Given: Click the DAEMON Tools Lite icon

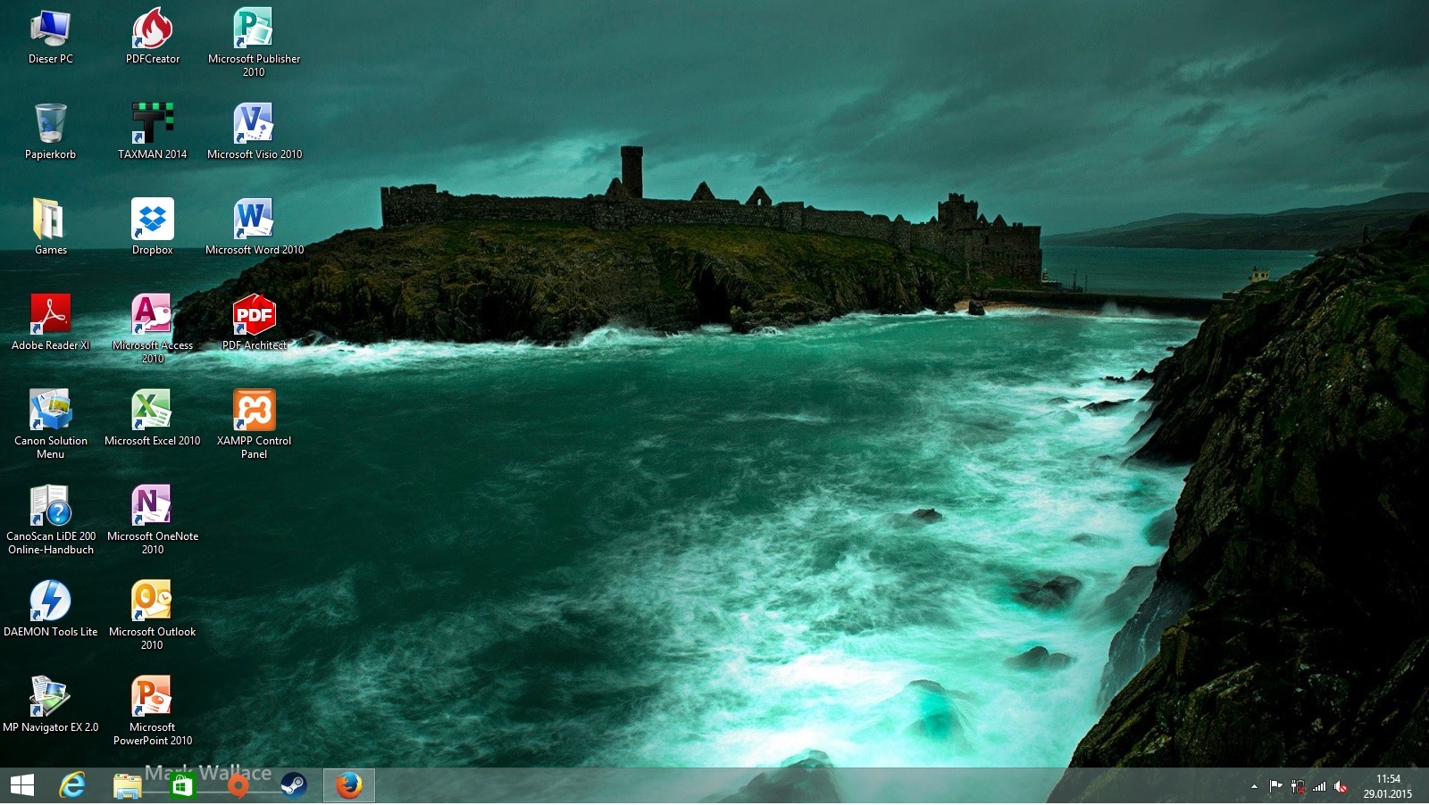Looking at the screenshot, I should tap(50, 601).
